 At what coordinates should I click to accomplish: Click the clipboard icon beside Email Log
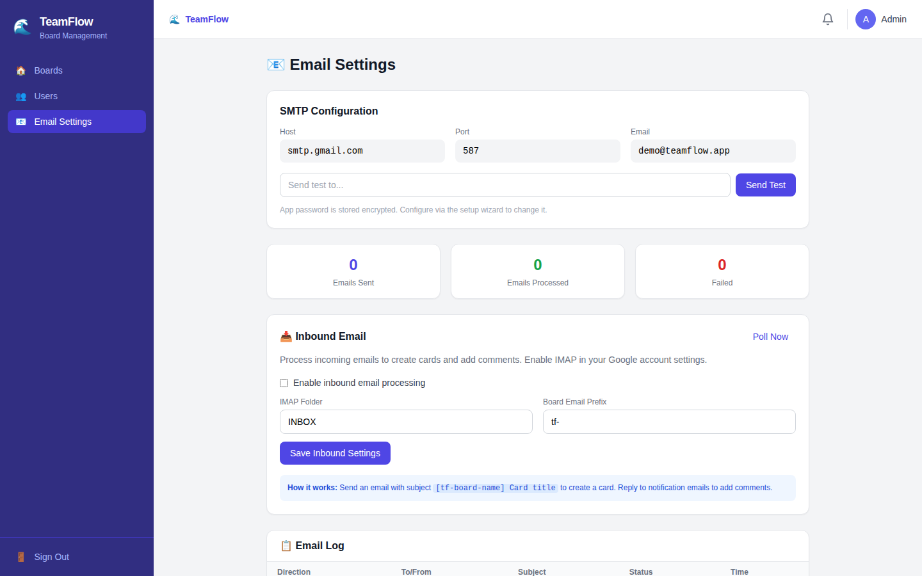coord(286,545)
